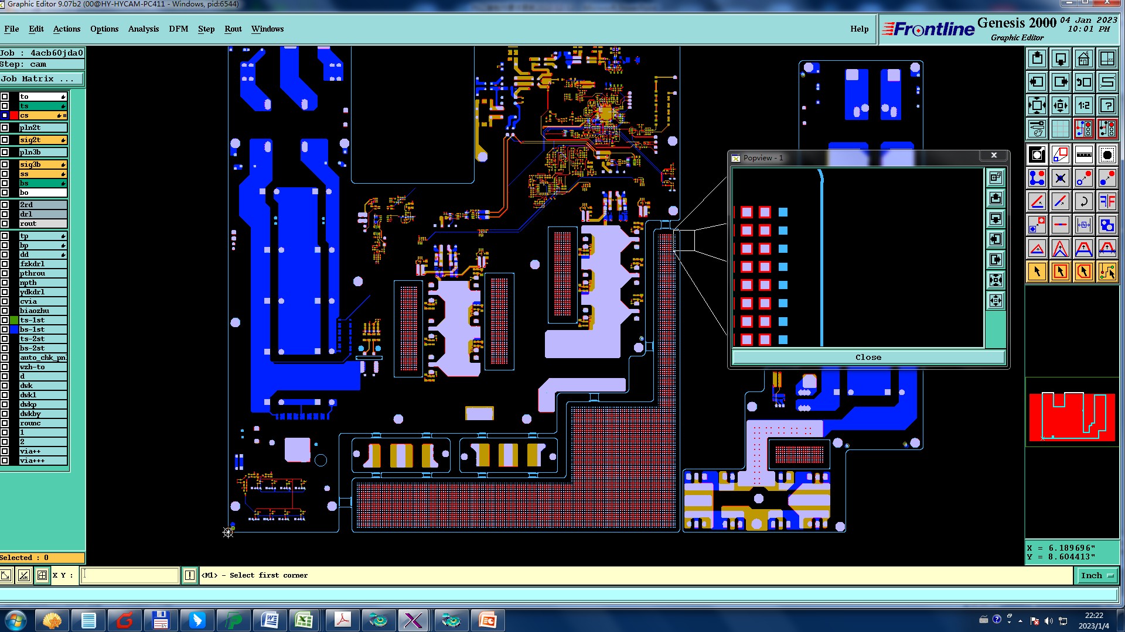Click the rotate feature tool icon

pos(1083,202)
